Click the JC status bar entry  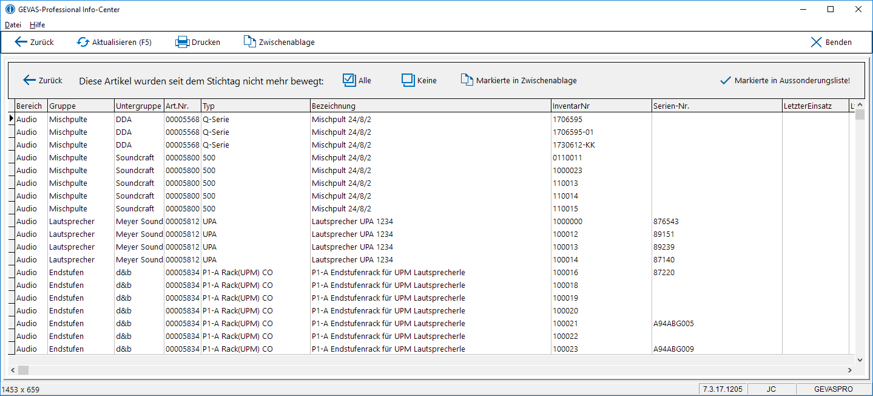coord(771,389)
